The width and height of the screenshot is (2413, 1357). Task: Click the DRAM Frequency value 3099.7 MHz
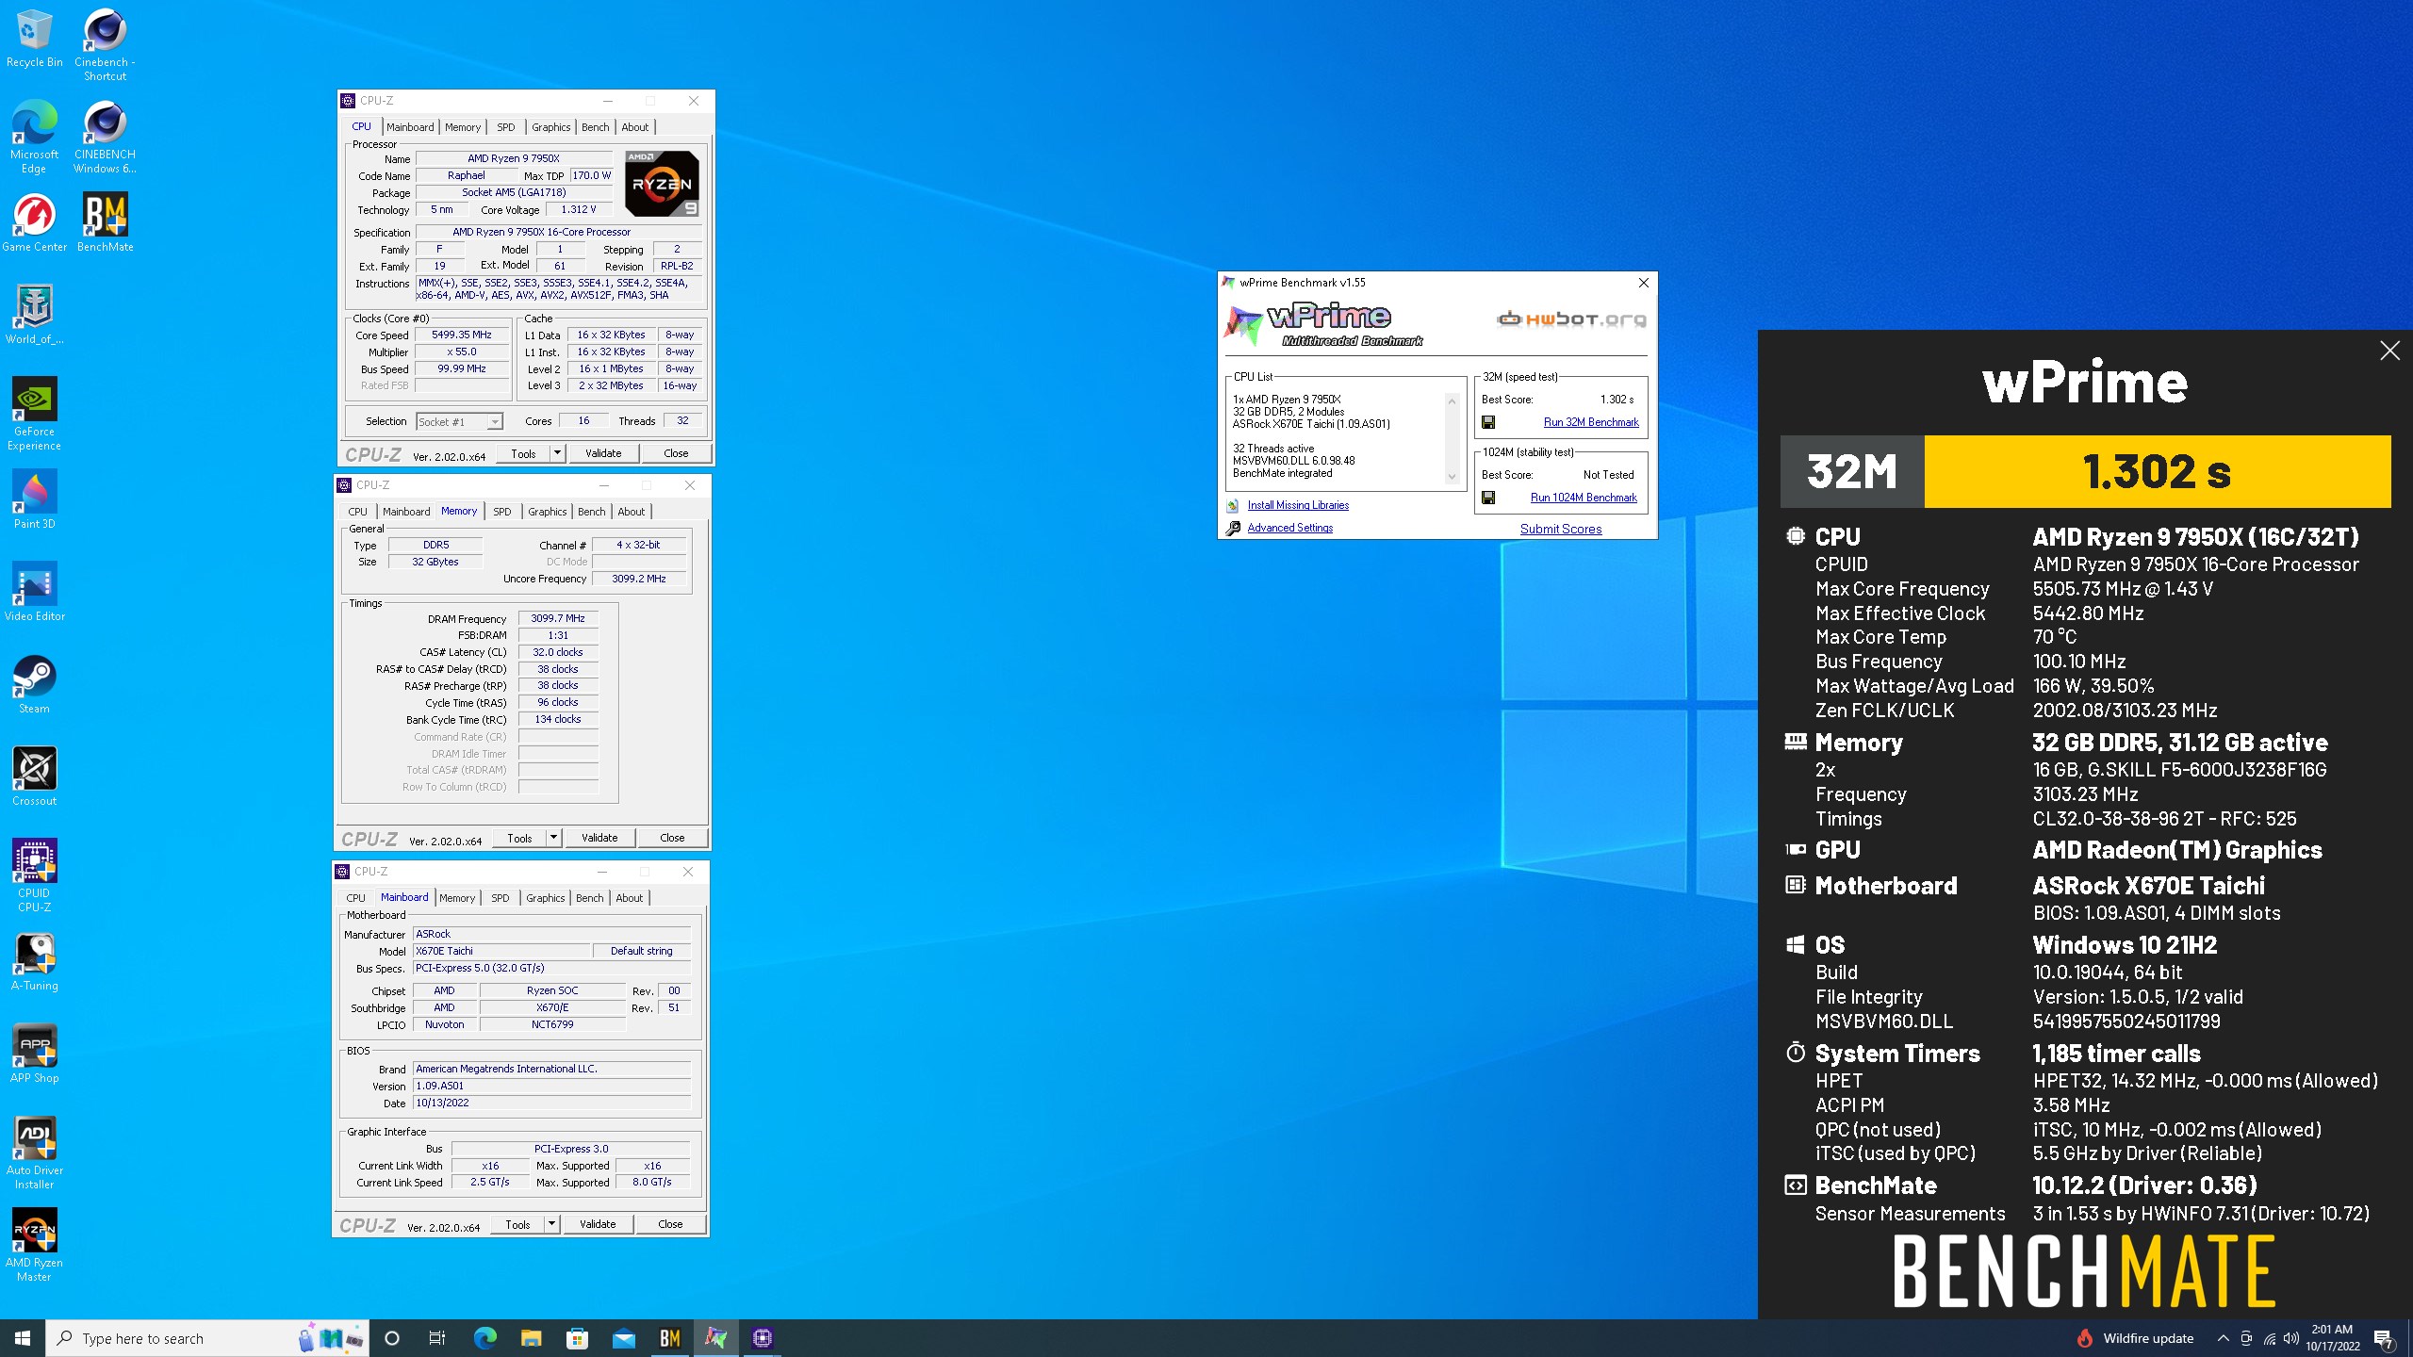pyautogui.click(x=558, y=618)
